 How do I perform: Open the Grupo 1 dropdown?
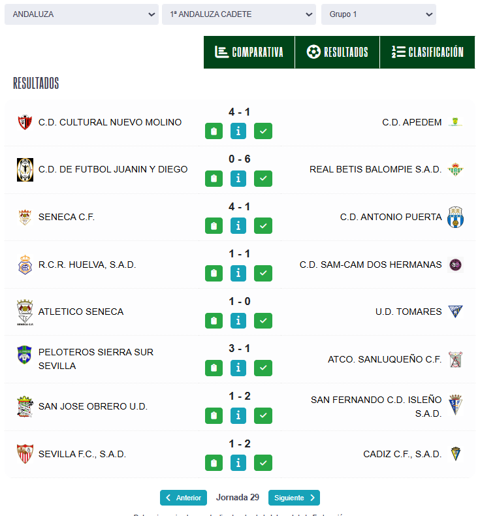point(378,14)
